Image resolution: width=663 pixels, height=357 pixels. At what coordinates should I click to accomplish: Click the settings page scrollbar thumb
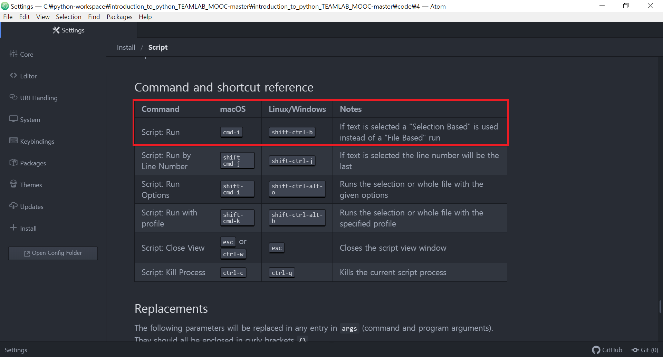[x=660, y=307]
